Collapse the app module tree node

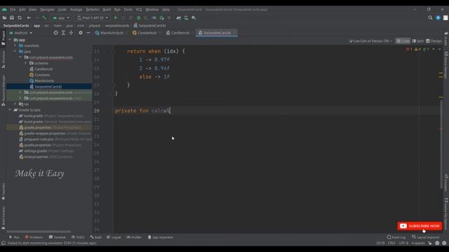[10, 40]
